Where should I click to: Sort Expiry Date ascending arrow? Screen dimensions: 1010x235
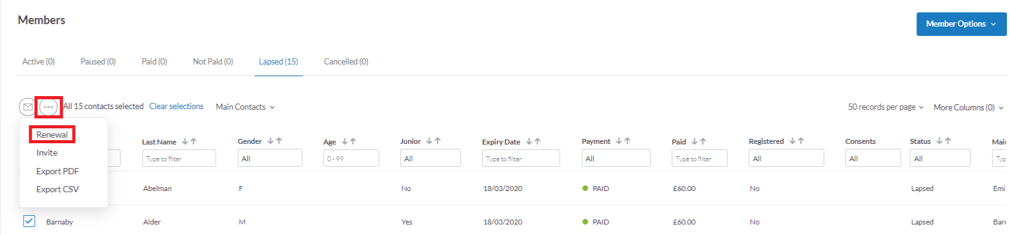pos(537,141)
